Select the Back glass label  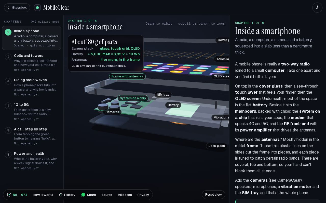coord(217,146)
